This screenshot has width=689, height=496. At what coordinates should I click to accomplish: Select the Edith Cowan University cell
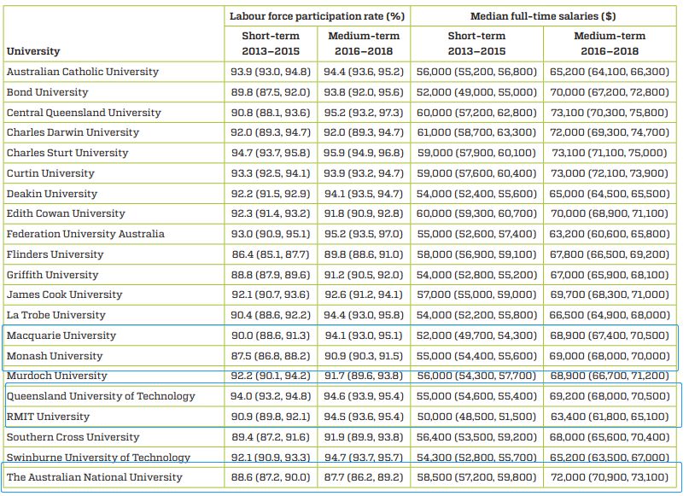click(66, 213)
